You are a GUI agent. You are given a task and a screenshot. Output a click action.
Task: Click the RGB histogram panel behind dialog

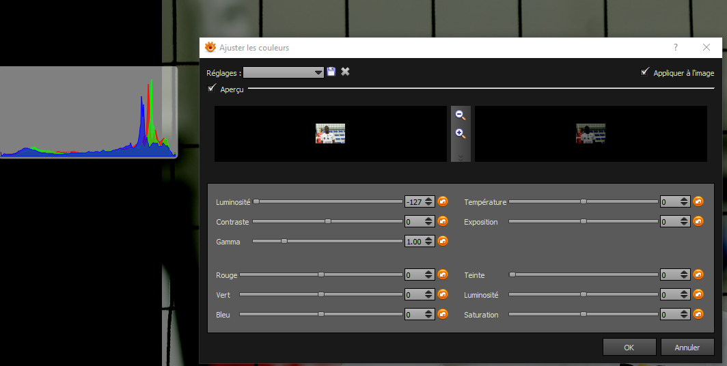point(88,112)
